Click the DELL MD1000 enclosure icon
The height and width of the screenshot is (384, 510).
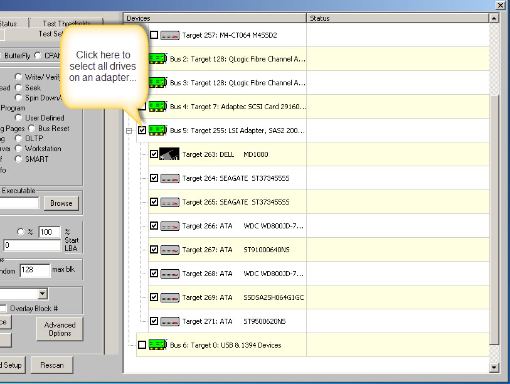[169, 154]
